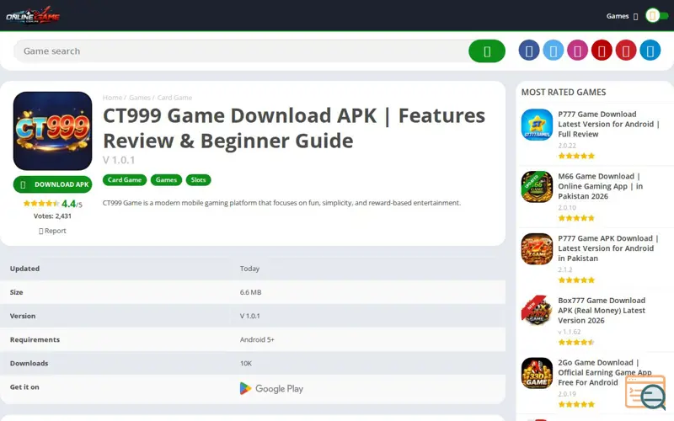Viewport: 674px width, 421px height.
Task: Click the DOWNLOAD APK button
Action: pyautogui.click(x=52, y=184)
